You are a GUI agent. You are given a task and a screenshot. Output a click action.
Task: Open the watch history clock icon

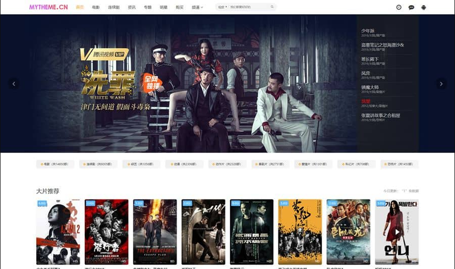point(399,7)
